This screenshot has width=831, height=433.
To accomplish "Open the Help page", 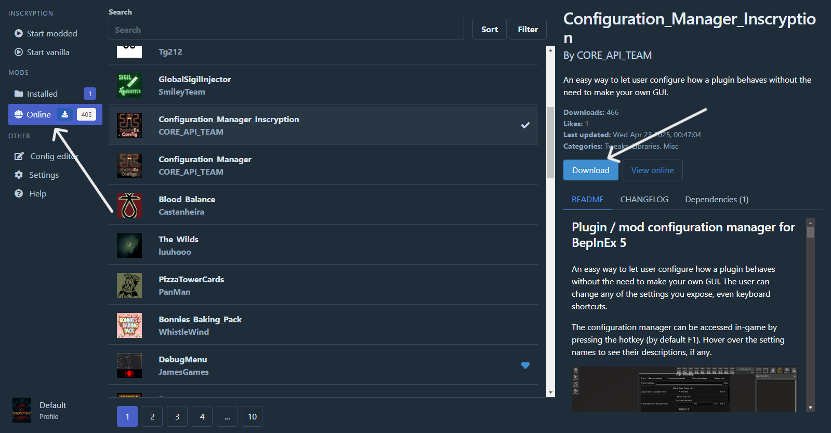I will coord(55,193).
